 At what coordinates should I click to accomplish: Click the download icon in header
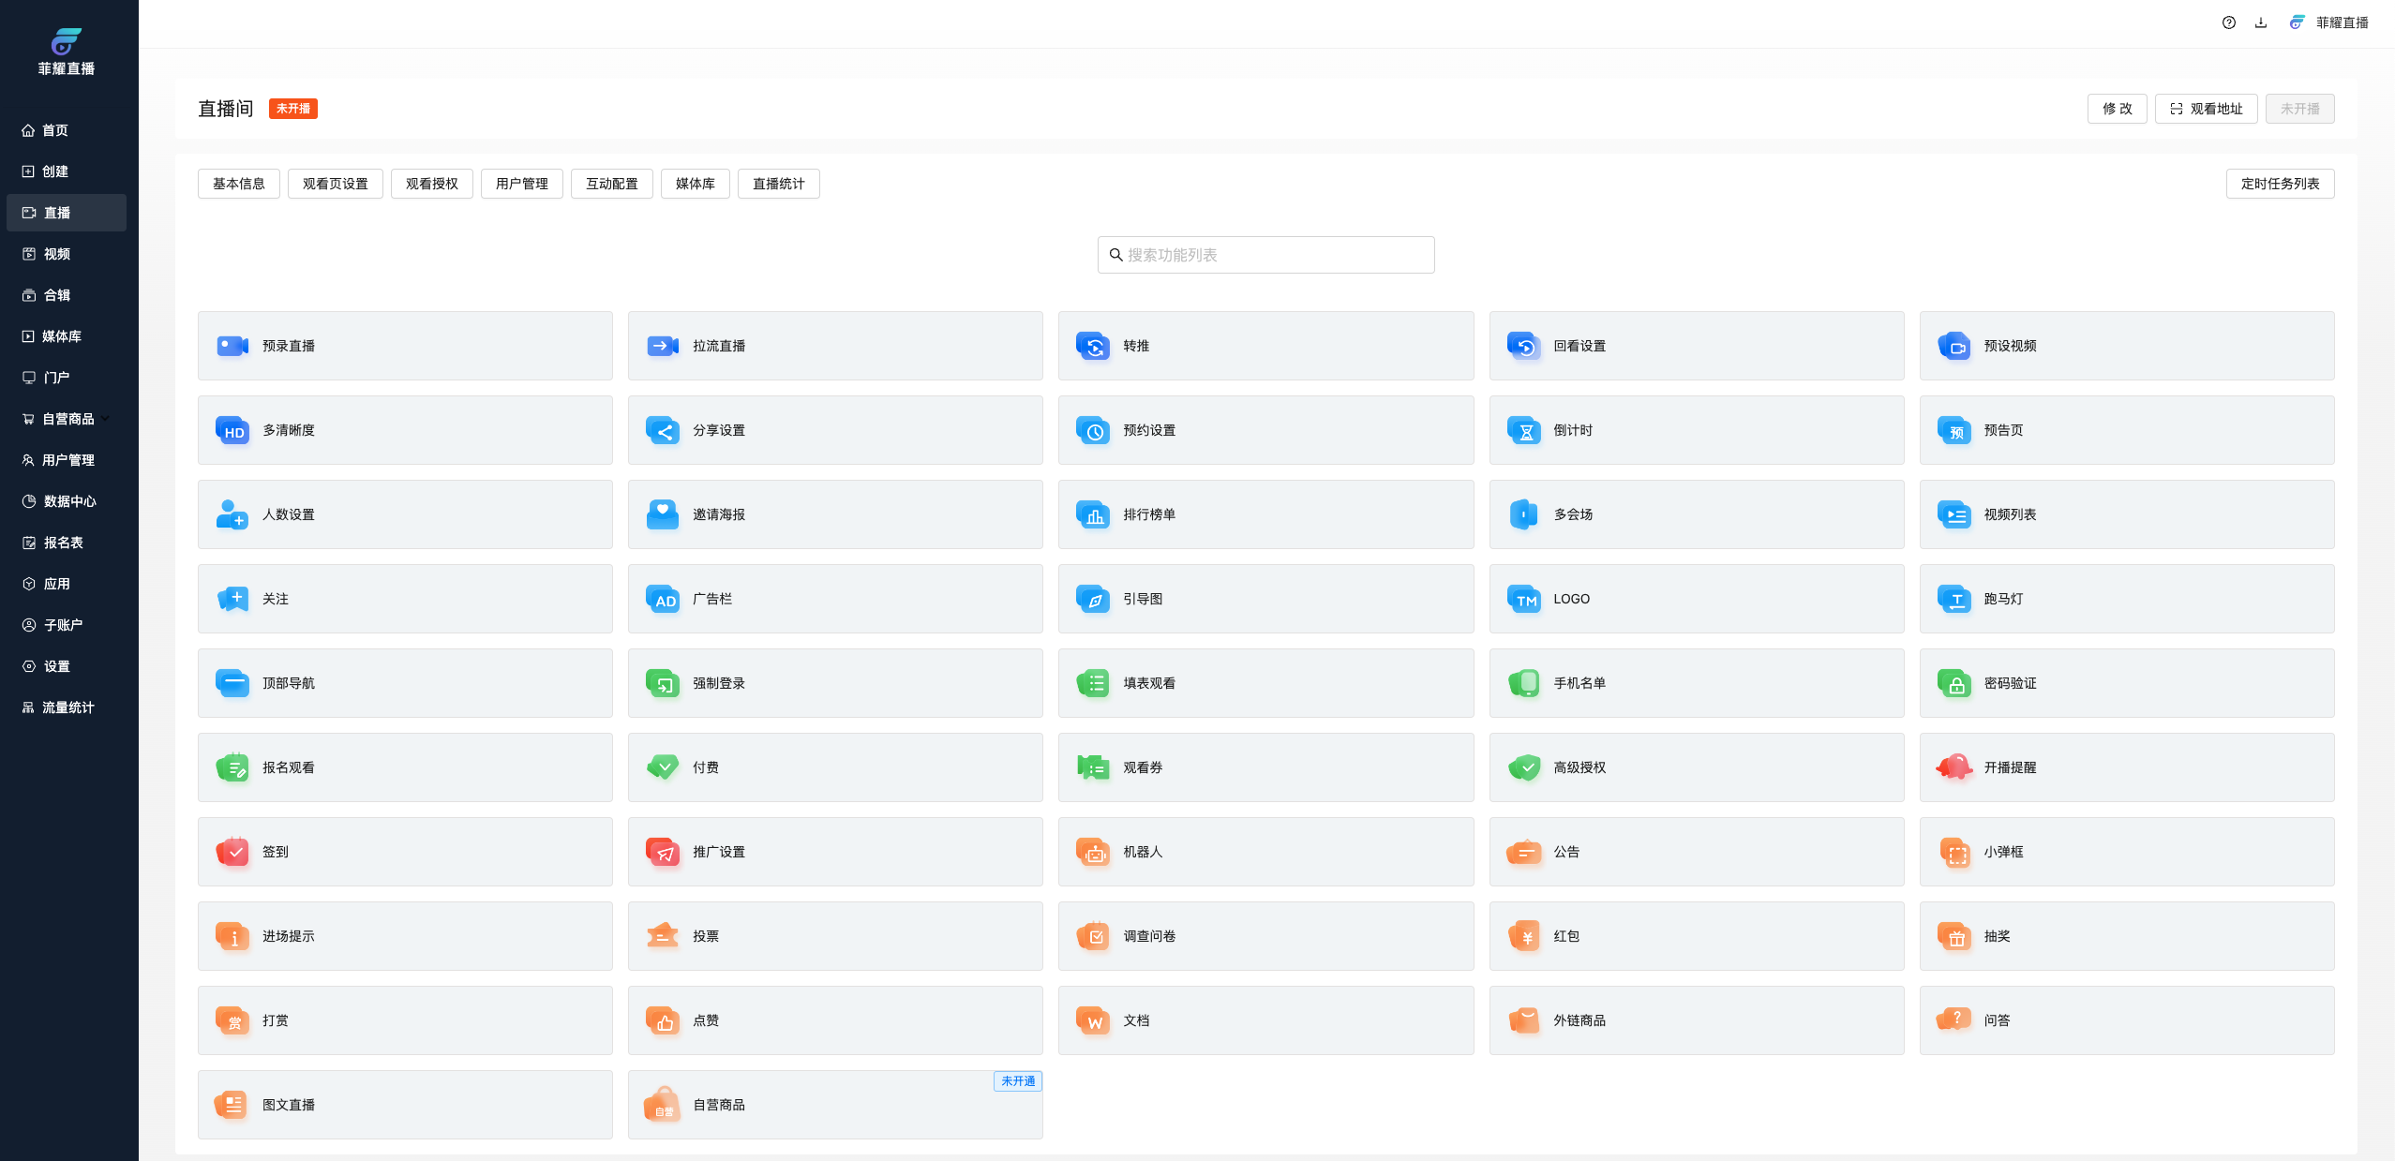coord(2260,22)
